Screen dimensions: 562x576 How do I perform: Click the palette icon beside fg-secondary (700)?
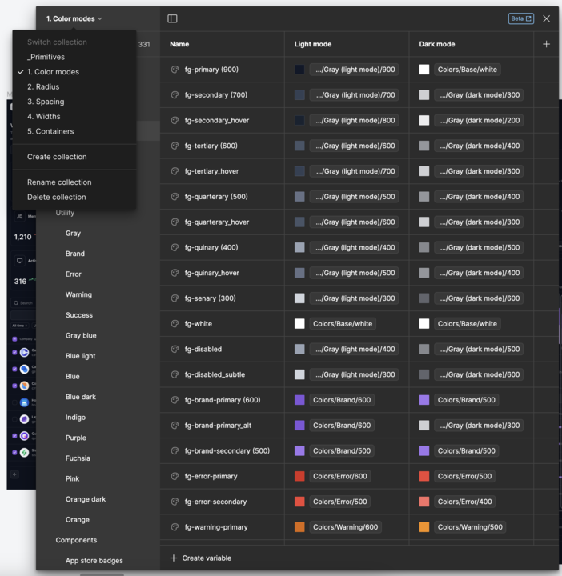click(175, 94)
